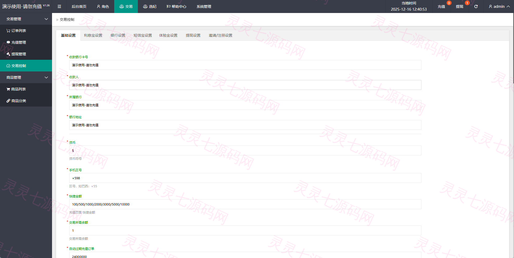This screenshot has height=258, width=514.
Task: Click the 演示使用-请勿充值 site title
Action: pyautogui.click(x=22, y=6)
